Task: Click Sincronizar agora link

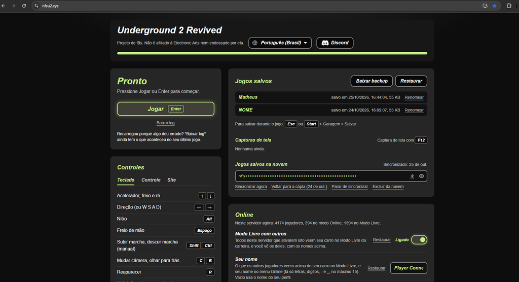Action: pos(251,187)
